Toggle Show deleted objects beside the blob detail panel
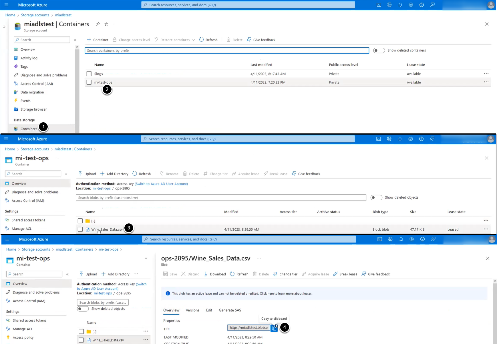This screenshot has width=497, height=344. click(83, 309)
